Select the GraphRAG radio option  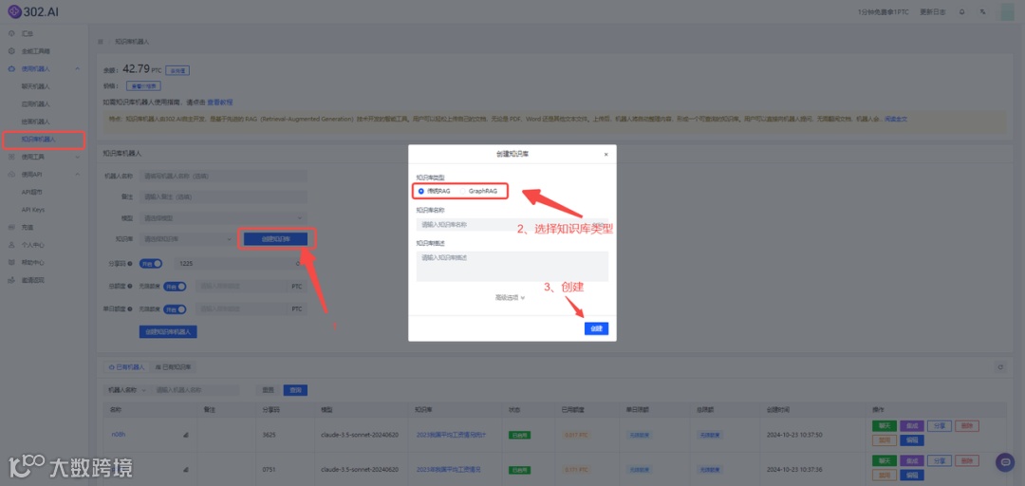(x=478, y=191)
